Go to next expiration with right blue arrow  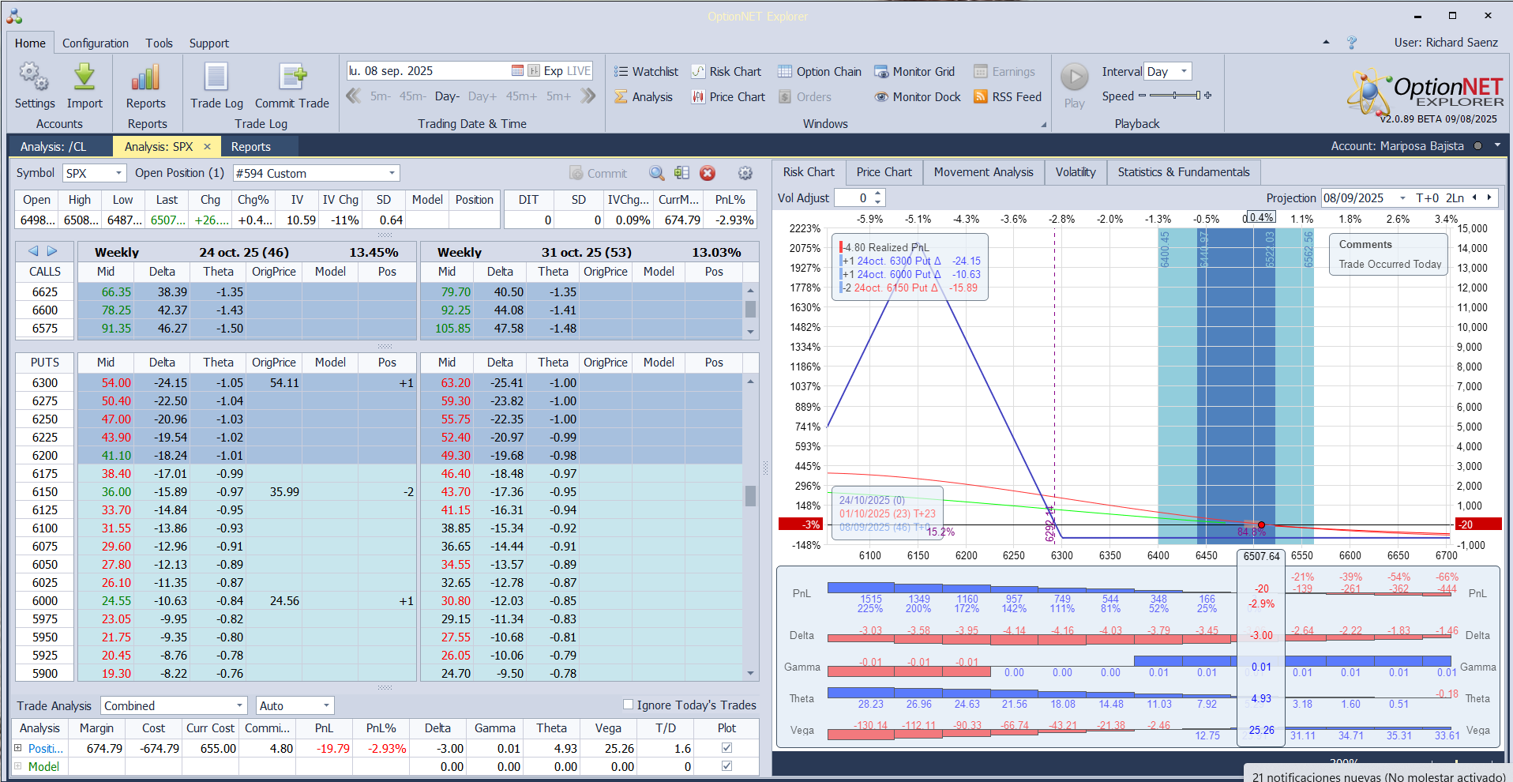point(52,251)
